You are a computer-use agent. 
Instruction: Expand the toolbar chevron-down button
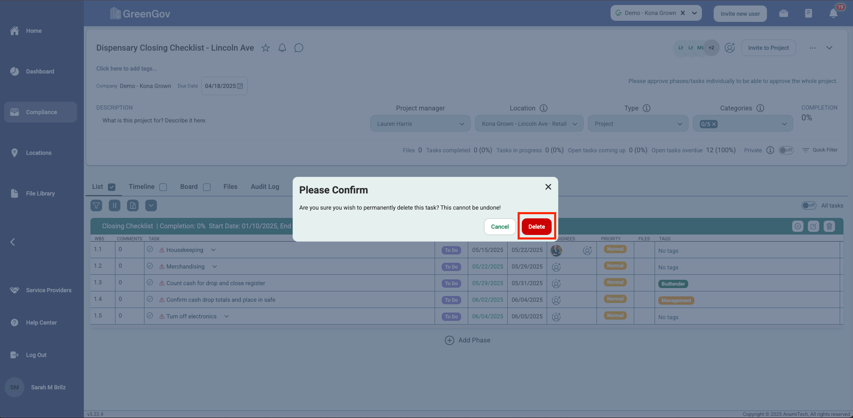(151, 205)
